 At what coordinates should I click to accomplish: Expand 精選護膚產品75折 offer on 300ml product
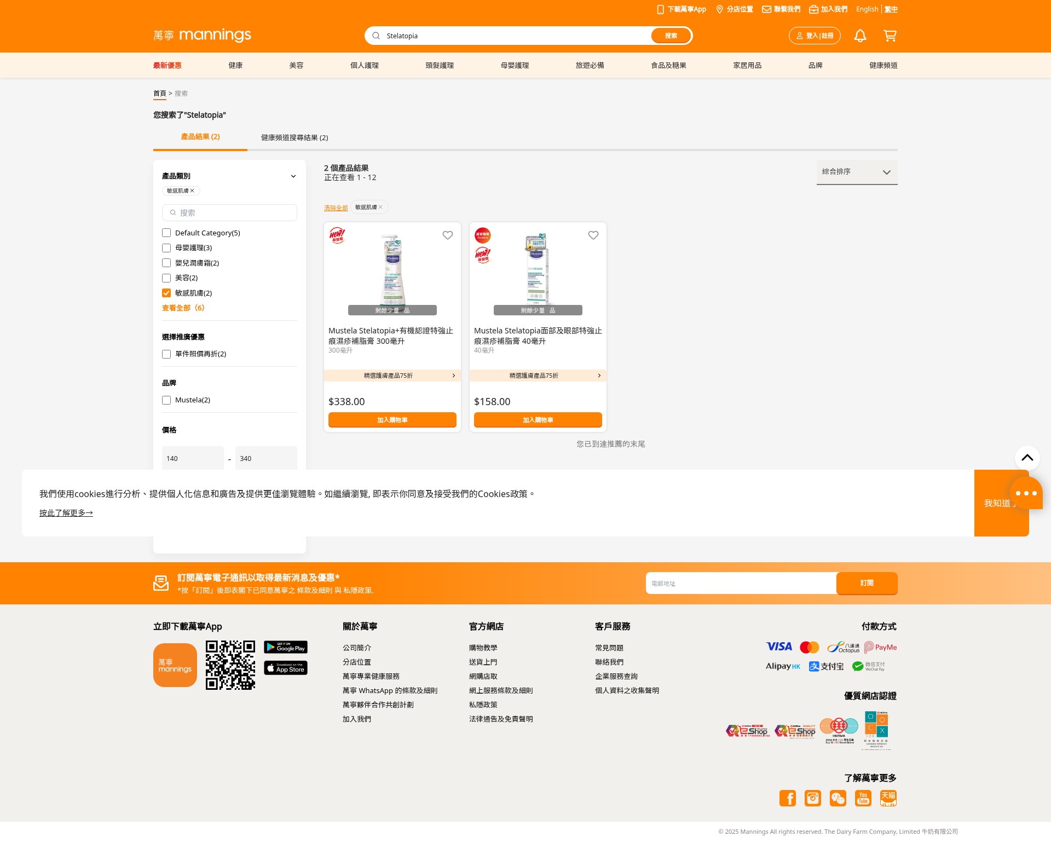click(392, 376)
